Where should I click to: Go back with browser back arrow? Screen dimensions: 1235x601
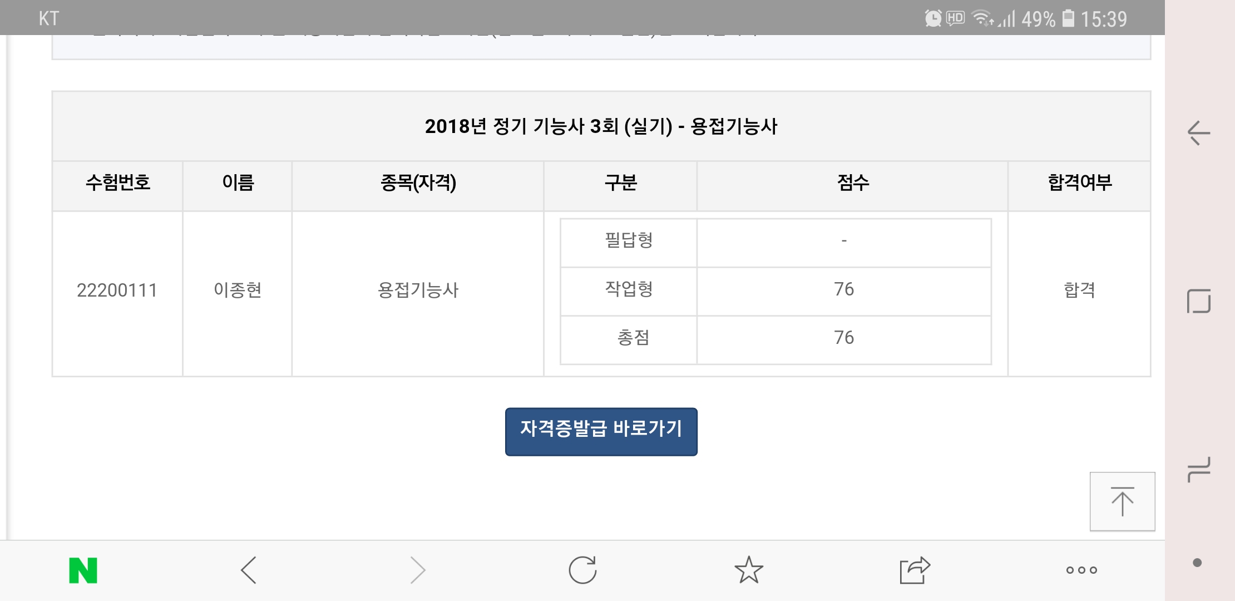point(249,570)
